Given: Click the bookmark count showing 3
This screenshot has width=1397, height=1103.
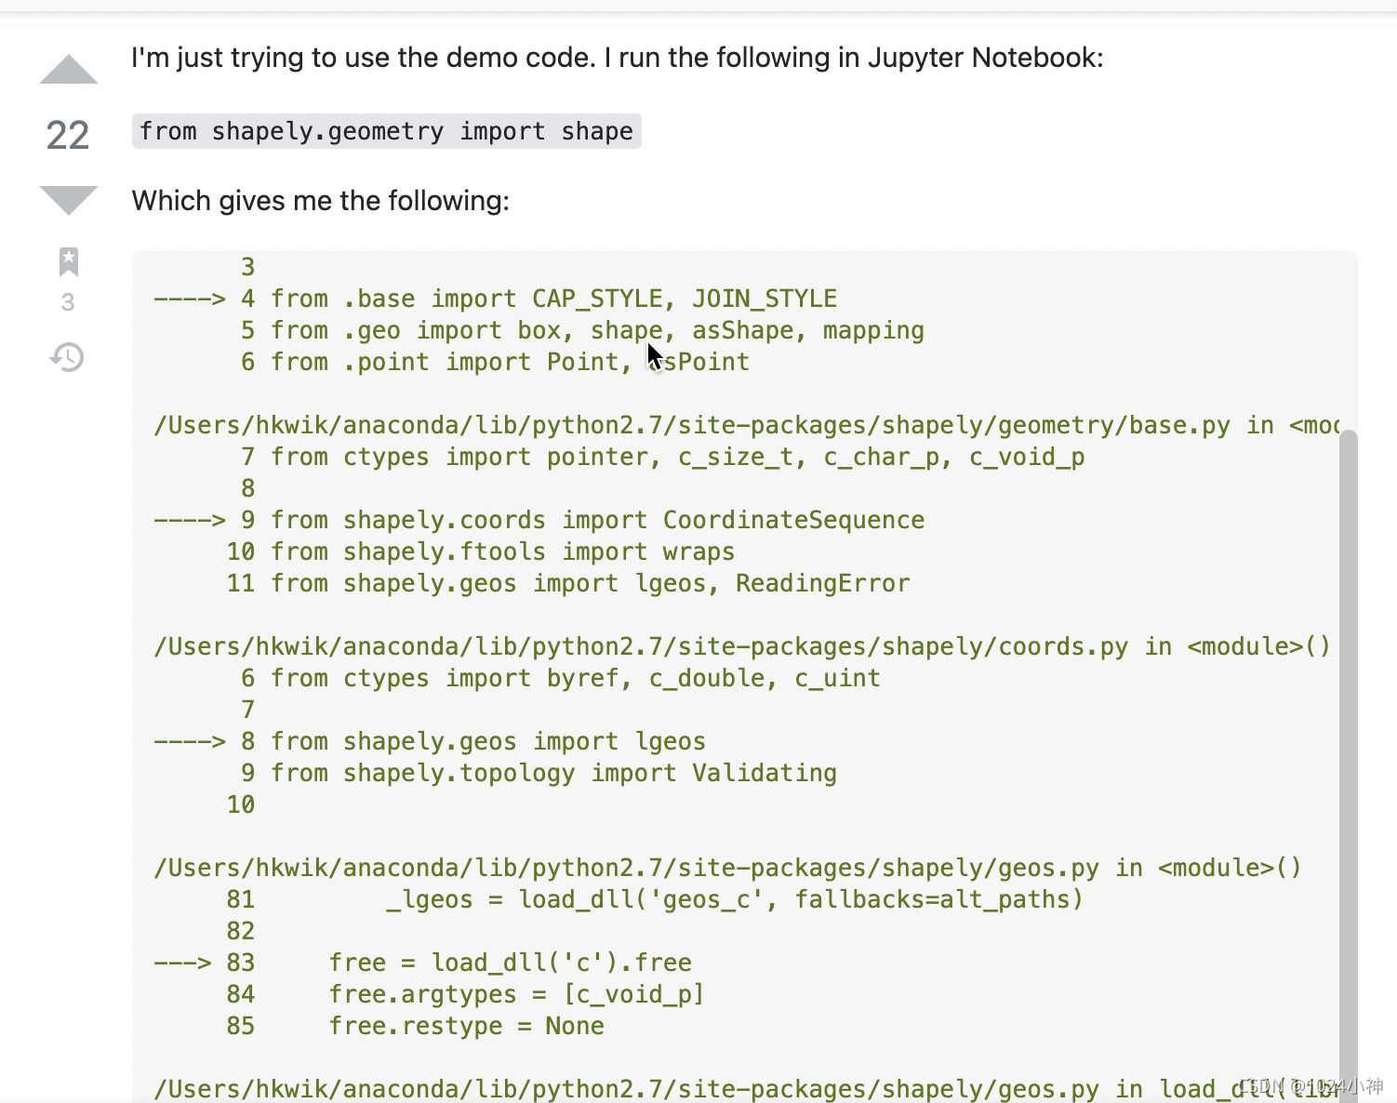Looking at the screenshot, I should click(68, 302).
